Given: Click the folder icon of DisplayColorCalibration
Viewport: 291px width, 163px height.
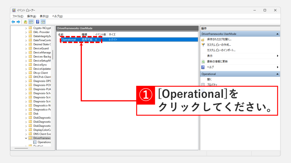Looking at the screenshot, I should coord(30,130).
